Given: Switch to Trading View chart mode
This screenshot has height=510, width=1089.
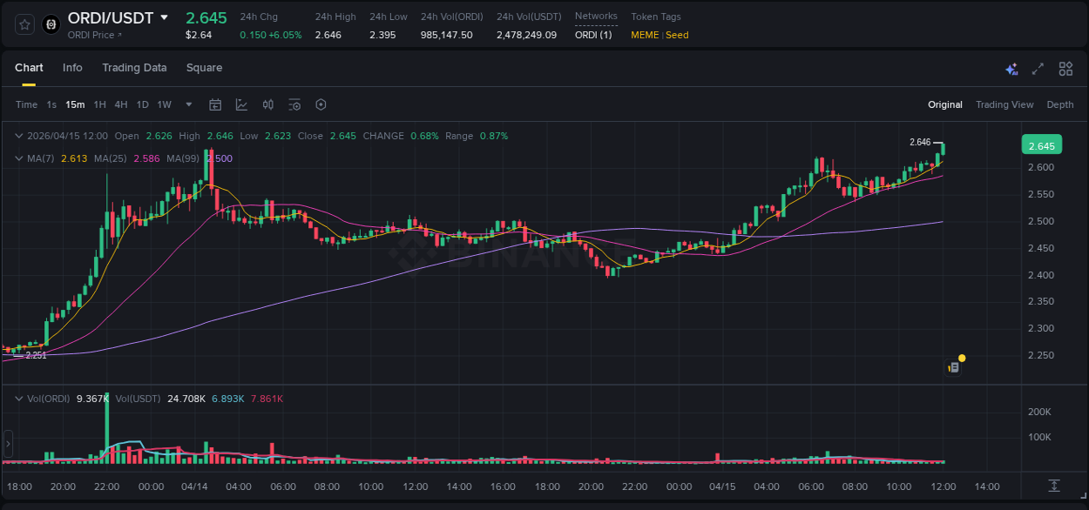Looking at the screenshot, I should coord(1004,104).
